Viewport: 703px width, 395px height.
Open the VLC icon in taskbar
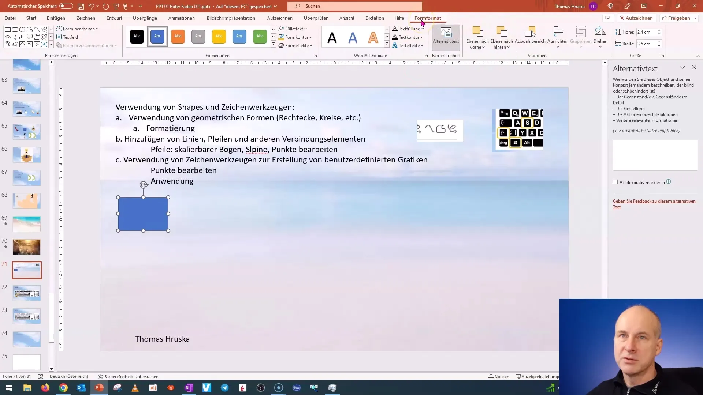pyautogui.click(x=135, y=388)
